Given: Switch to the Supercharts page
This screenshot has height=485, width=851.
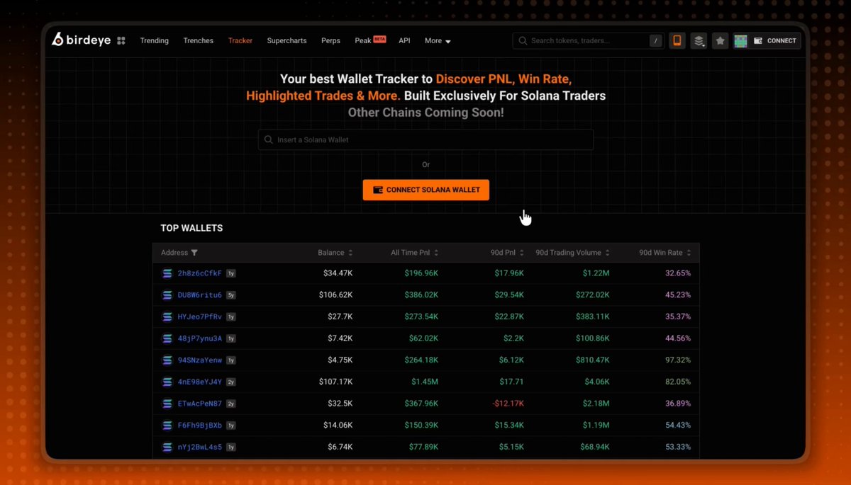Looking at the screenshot, I should (x=287, y=41).
